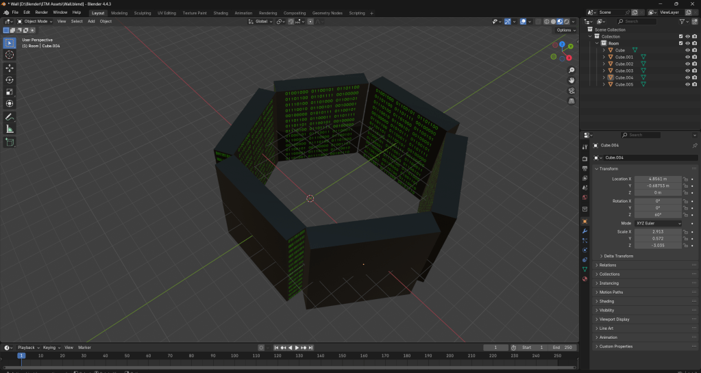
Task: Click the Toggle Camera View icon
Action: (571, 90)
